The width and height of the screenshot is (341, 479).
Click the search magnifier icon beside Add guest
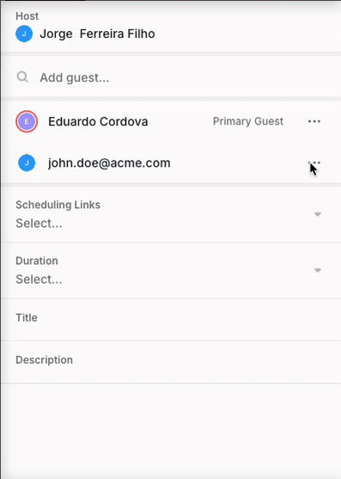pos(22,77)
